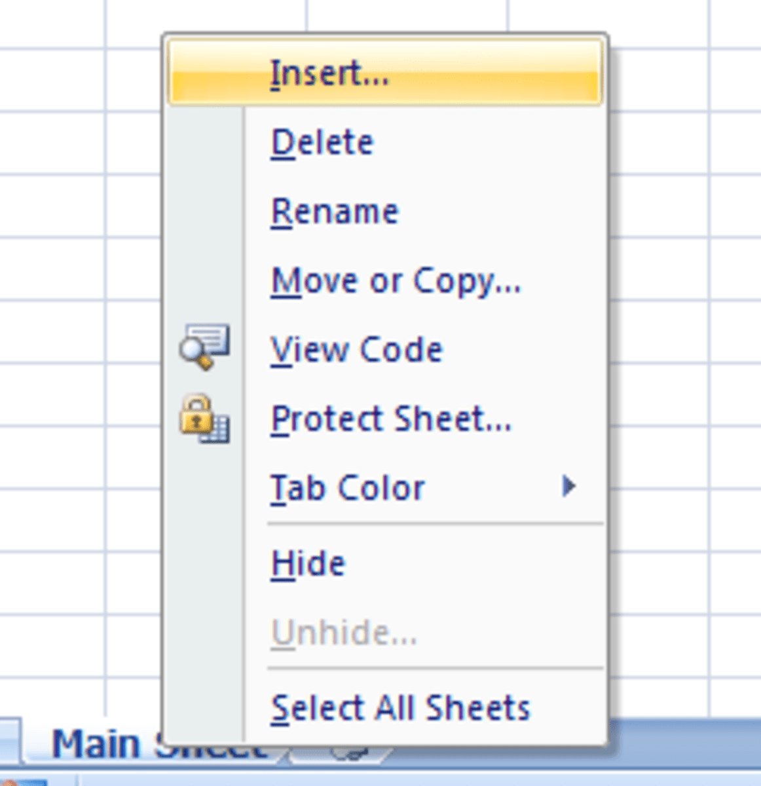Open the Tab Color menu item

348,489
